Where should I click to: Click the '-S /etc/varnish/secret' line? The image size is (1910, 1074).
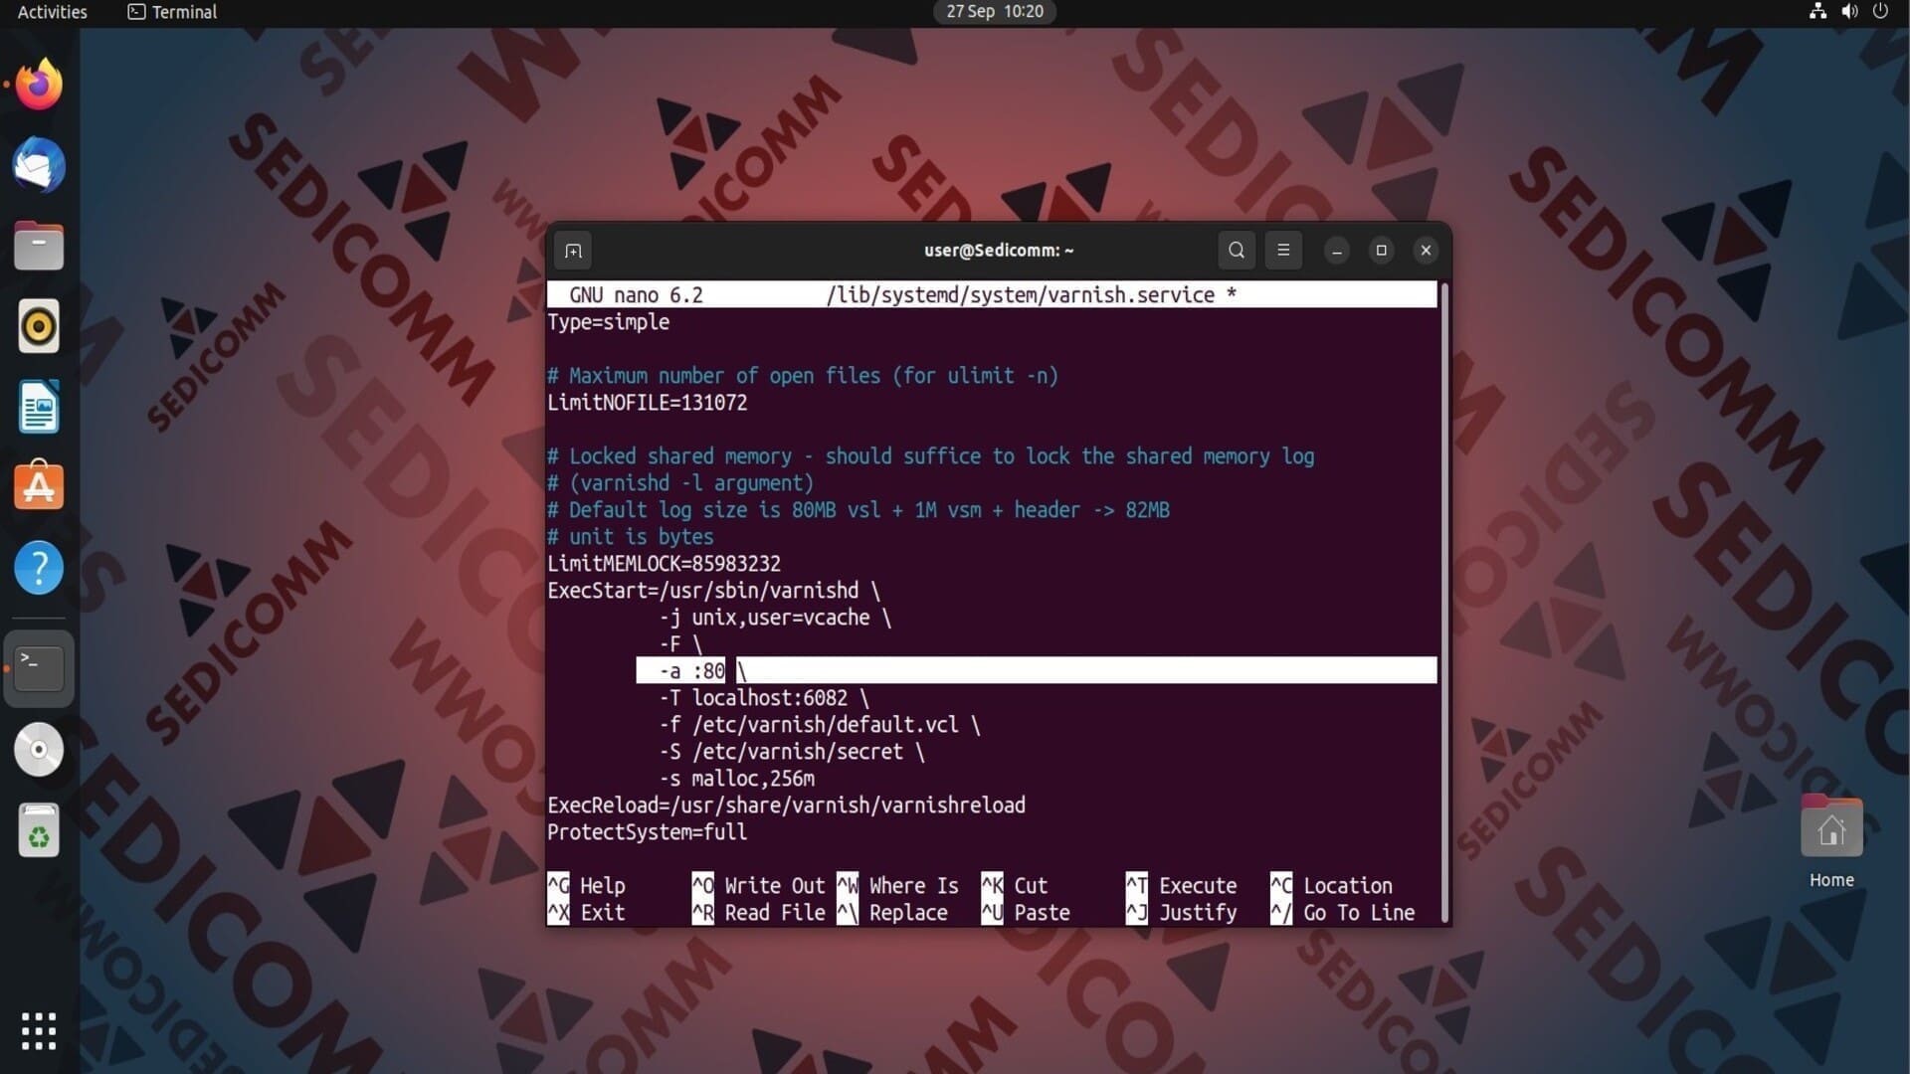point(792,752)
